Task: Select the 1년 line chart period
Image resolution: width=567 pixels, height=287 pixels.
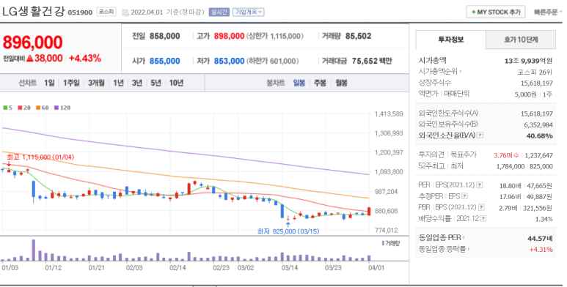Action: pos(118,83)
